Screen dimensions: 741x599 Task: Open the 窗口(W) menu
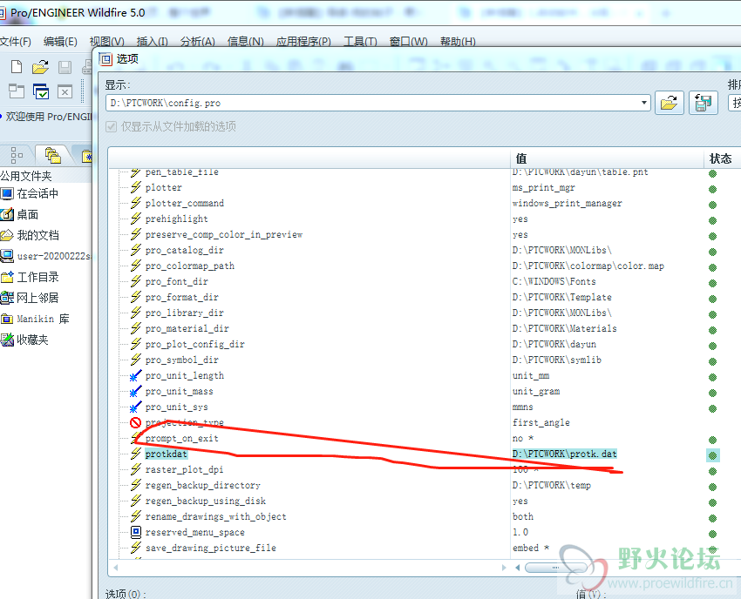408,42
